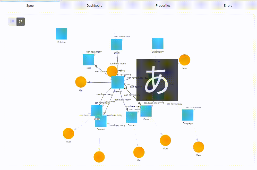Switch to the Dashboard tab
This screenshot has height=170, width=257.
point(95,6)
